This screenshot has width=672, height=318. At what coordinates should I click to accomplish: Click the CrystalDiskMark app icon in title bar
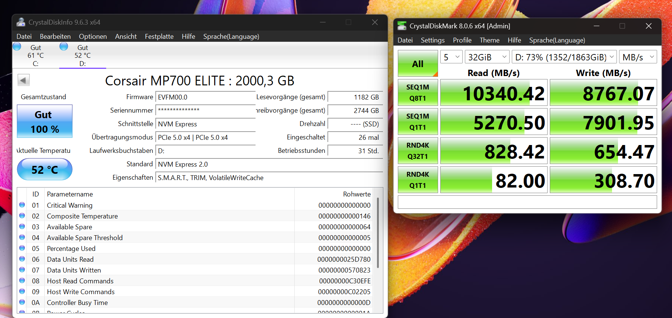[x=402, y=26]
